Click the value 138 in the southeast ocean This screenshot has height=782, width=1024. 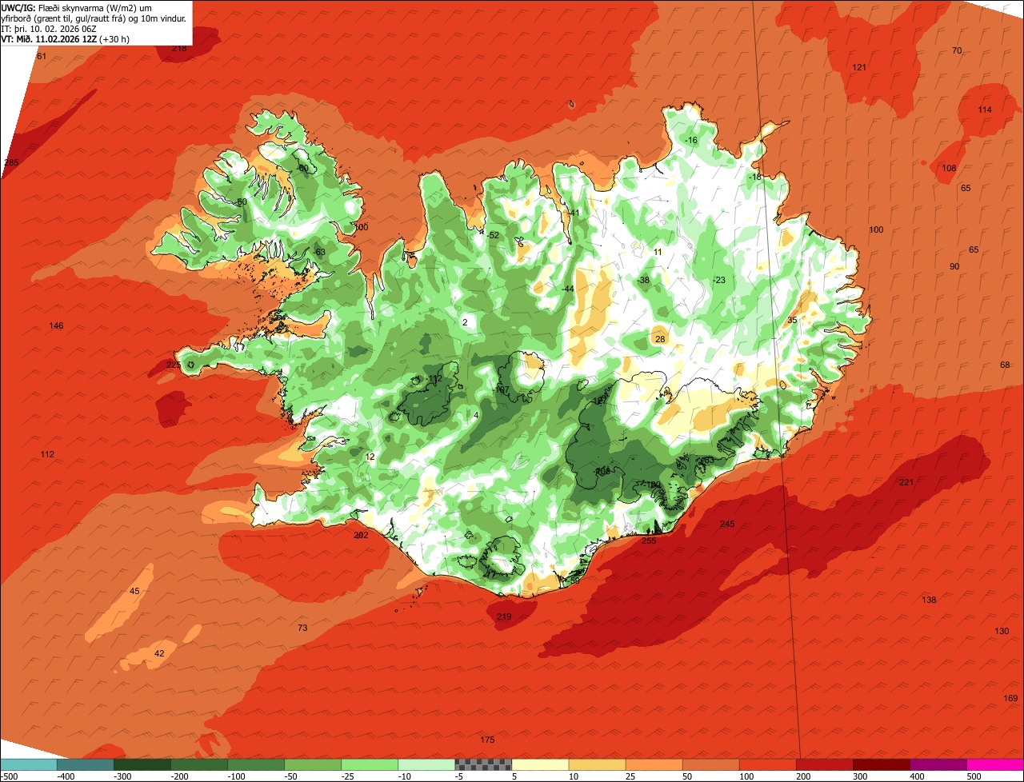[x=929, y=600]
